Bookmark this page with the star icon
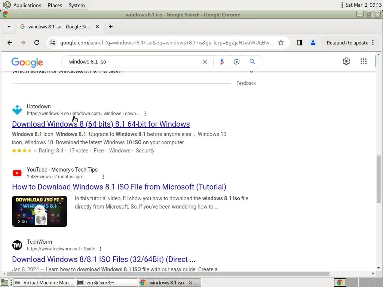This screenshot has width=383, height=287. pyautogui.click(x=281, y=43)
